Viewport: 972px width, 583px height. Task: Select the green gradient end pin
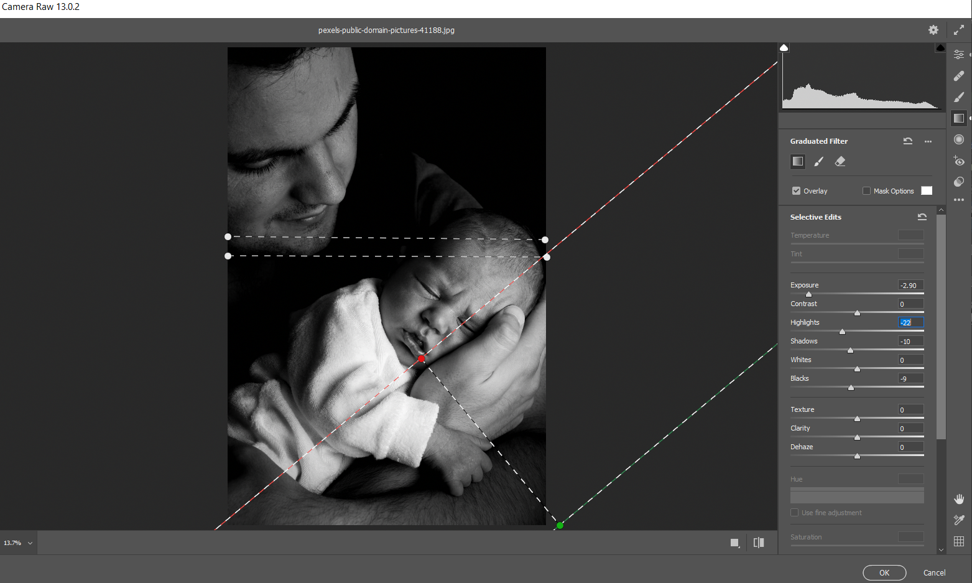point(560,526)
